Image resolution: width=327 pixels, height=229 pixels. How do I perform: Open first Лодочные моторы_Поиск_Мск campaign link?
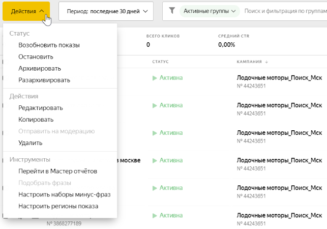[280, 78]
